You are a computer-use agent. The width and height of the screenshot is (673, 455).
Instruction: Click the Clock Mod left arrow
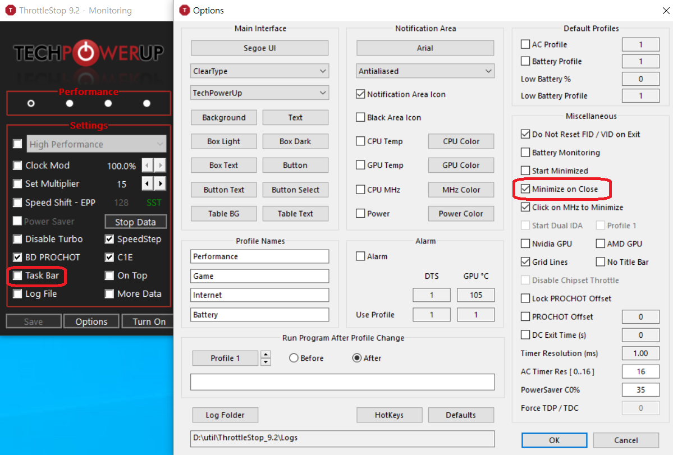[147, 165]
